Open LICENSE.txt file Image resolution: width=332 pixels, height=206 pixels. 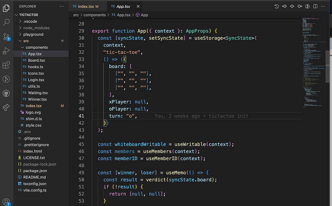[41, 158]
